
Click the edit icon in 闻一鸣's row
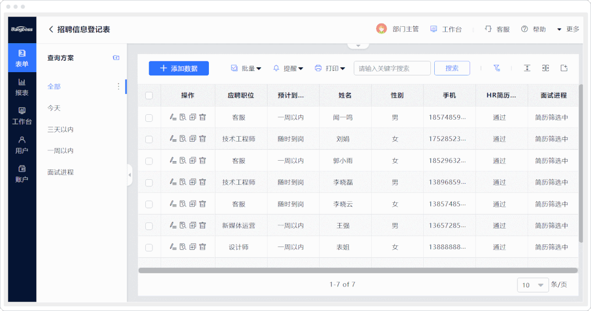tap(173, 117)
